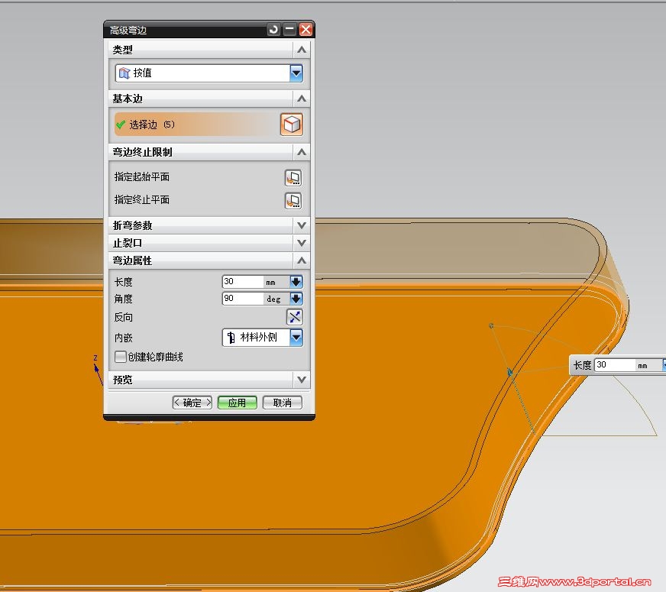Collapse the 类型 section
The image size is (666, 592).
tap(302, 50)
